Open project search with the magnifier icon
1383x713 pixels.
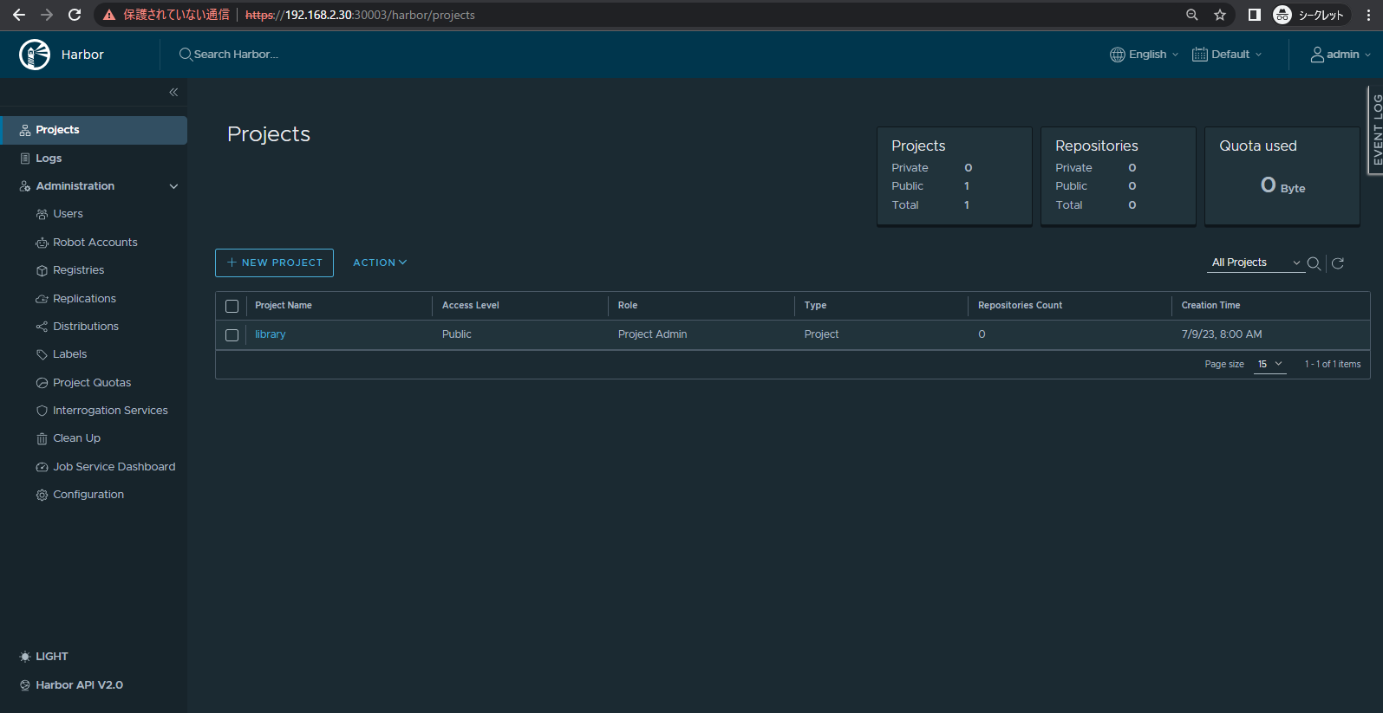pyautogui.click(x=1314, y=263)
